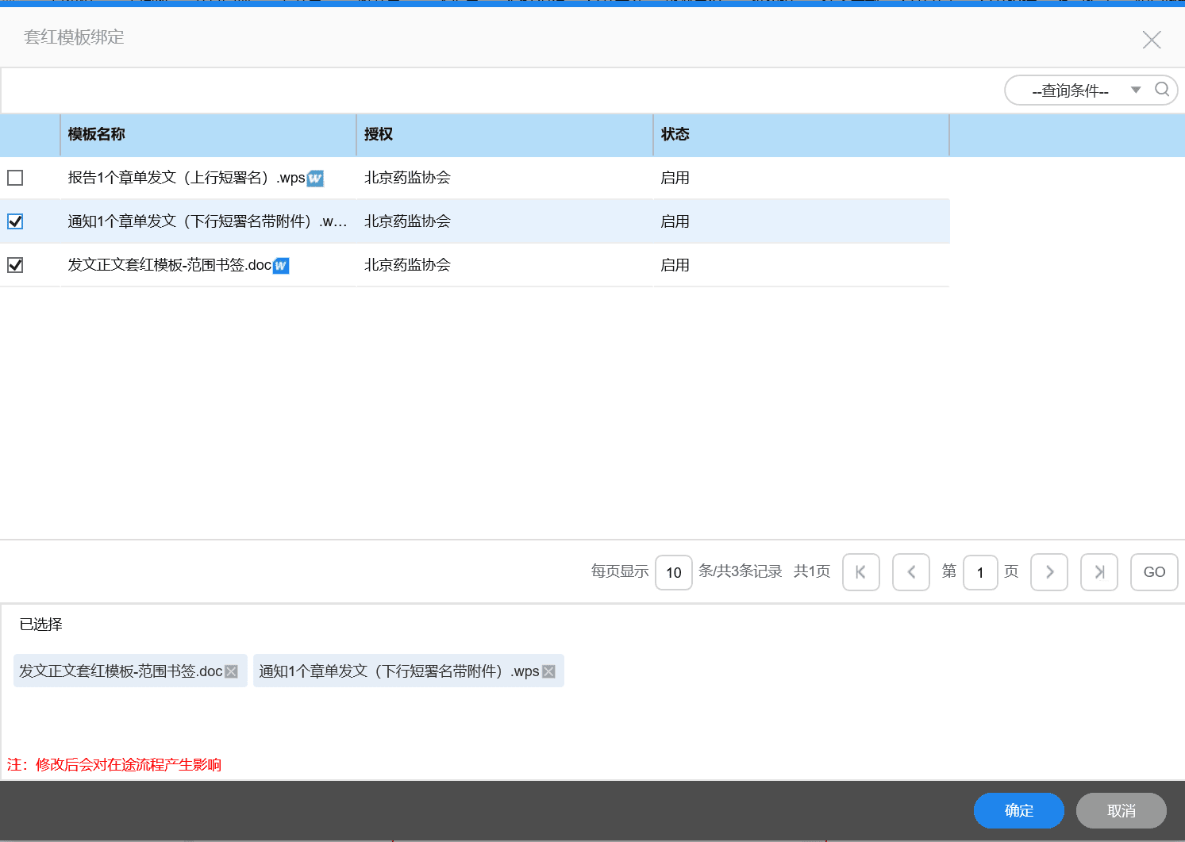
Task: Click the search magnifier icon
Action: tap(1161, 89)
